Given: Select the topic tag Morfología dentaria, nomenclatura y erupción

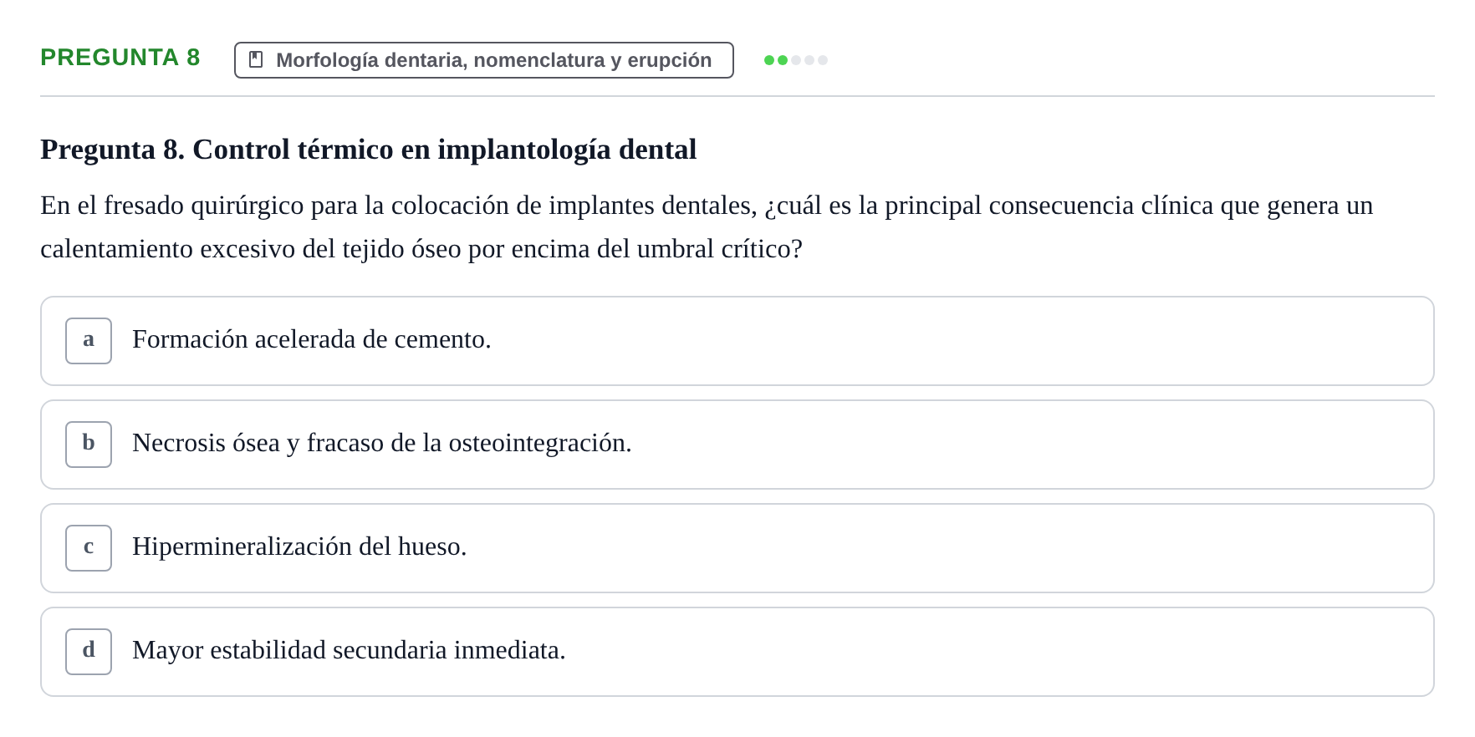Looking at the screenshot, I should click(484, 60).
